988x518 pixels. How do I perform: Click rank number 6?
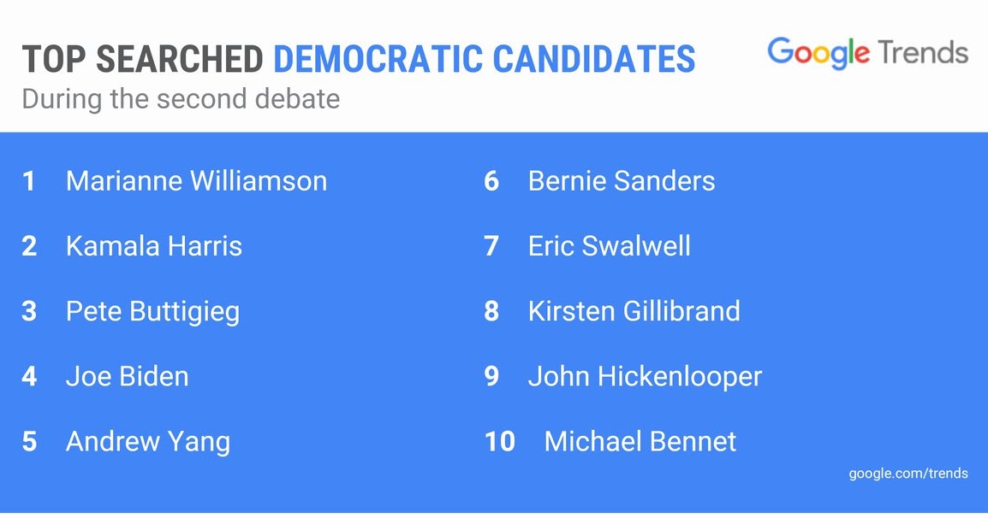click(491, 181)
